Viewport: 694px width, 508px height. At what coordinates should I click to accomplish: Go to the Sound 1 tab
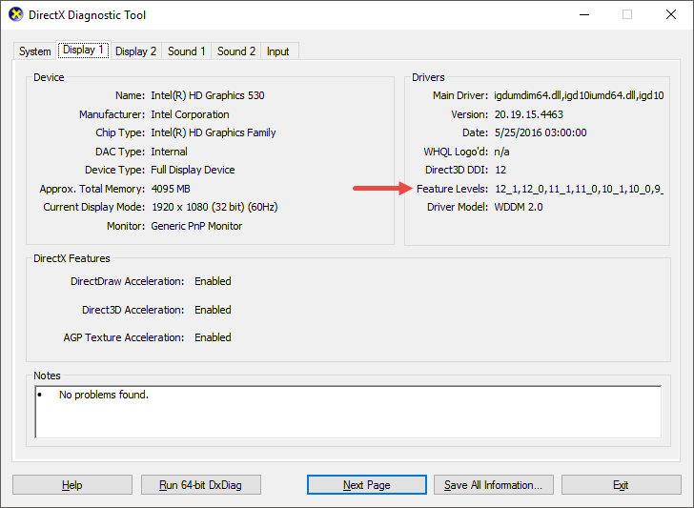186,51
